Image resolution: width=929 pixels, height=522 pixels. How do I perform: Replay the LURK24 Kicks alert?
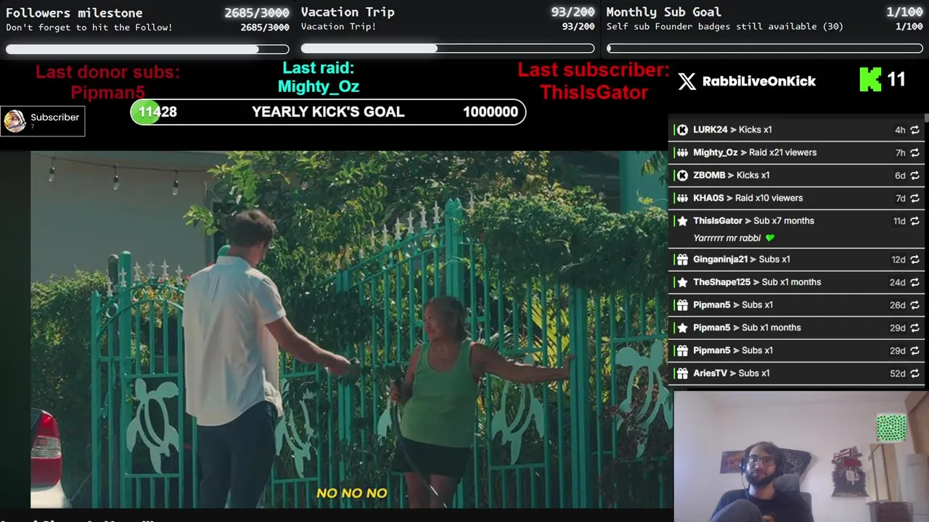[914, 130]
